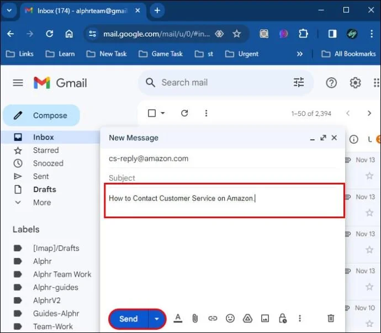
Task: Discard draft with the trash icon
Action: (x=331, y=319)
